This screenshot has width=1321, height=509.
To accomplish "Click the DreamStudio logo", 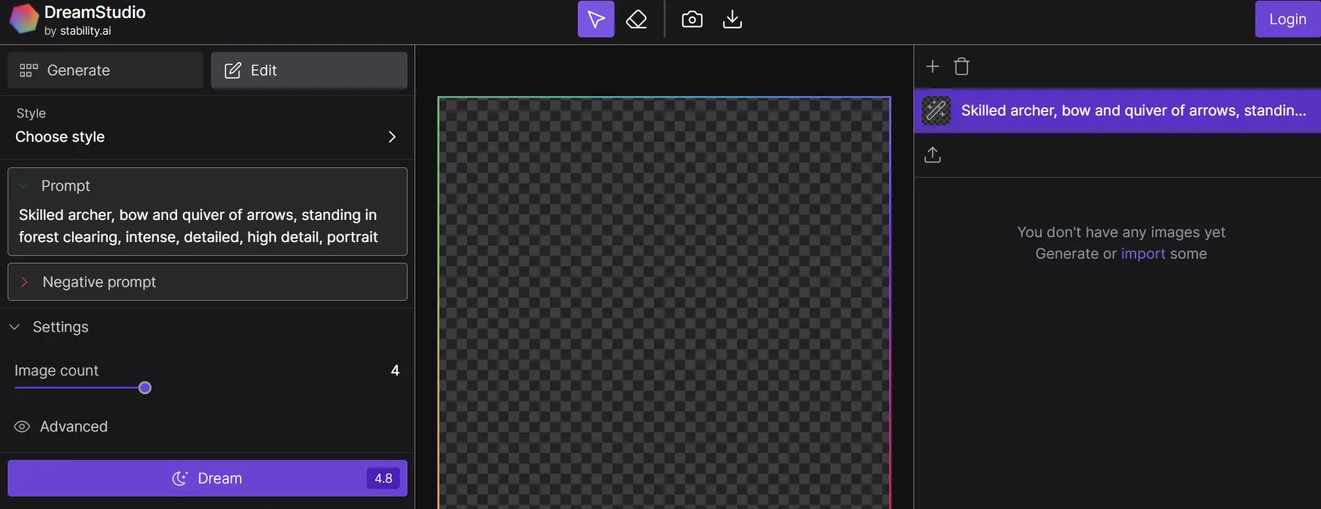I will pos(24,19).
